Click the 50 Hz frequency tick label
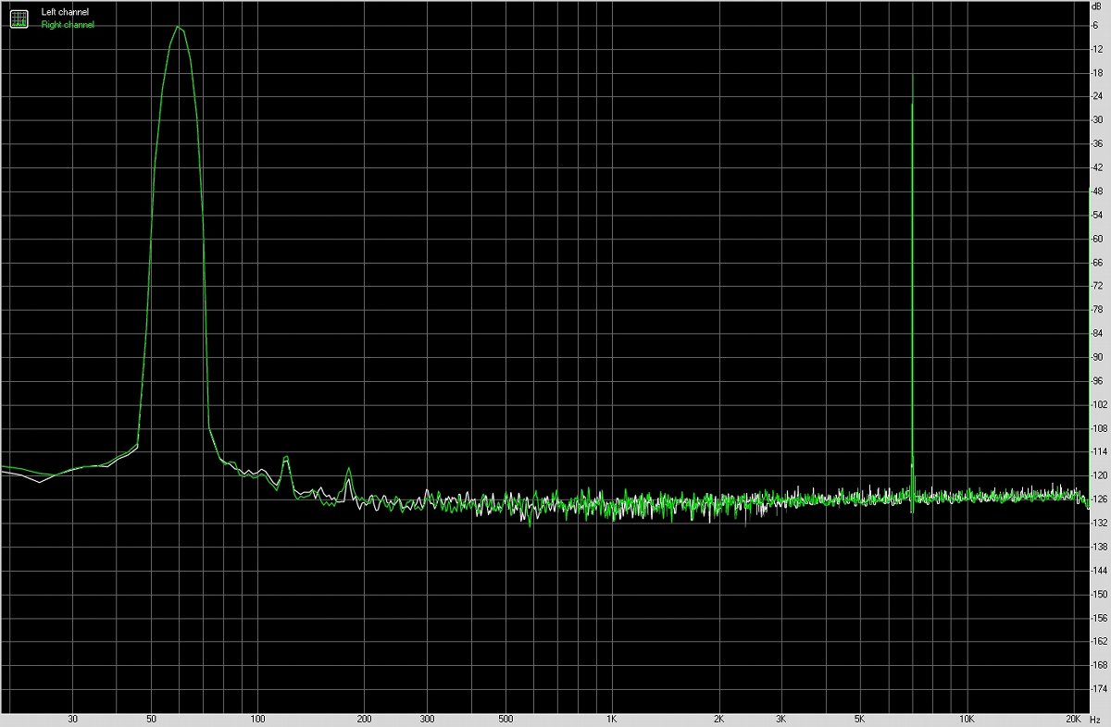The image size is (1111, 727). [149, 718]
